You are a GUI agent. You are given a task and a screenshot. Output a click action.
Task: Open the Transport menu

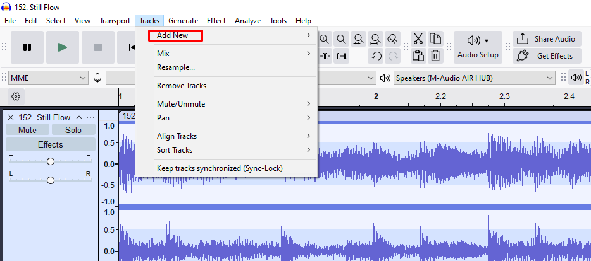pos(115,21)
